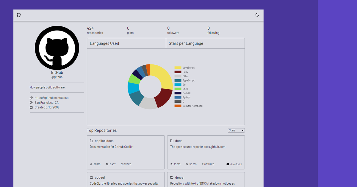Click the 56,259 forks value on docs

(193, 164)
